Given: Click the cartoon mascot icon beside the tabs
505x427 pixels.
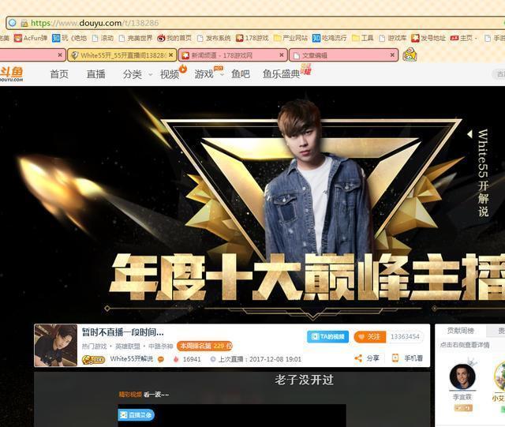Looking at the screenshot, I should point(410,54).
